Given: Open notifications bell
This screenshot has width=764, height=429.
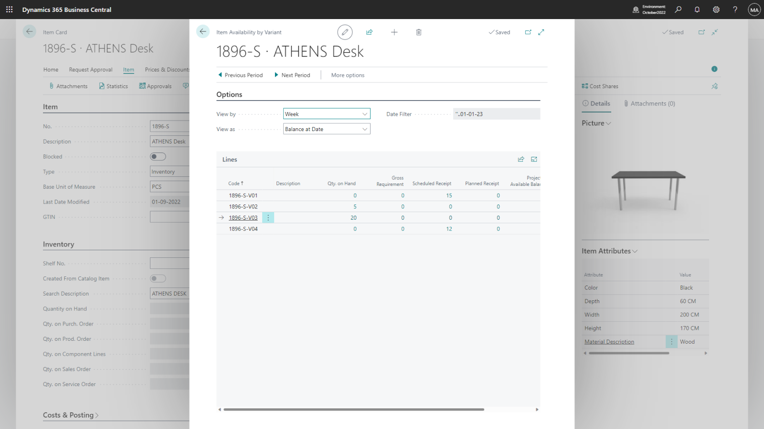Looking at the screenshot, I should click(x=697, y=10).
